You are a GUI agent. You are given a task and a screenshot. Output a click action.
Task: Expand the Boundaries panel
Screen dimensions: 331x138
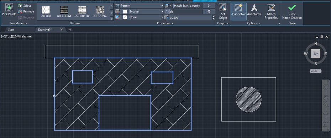click(19, 23)
